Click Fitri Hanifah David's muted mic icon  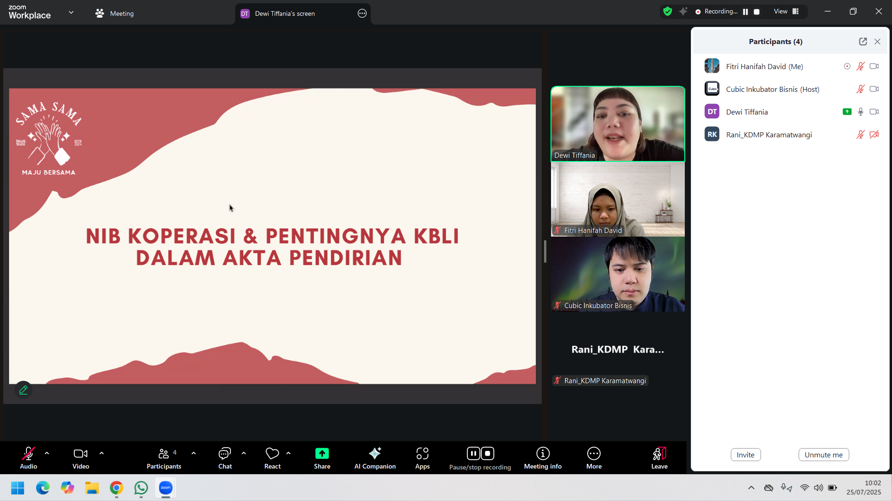click(860, 66)
